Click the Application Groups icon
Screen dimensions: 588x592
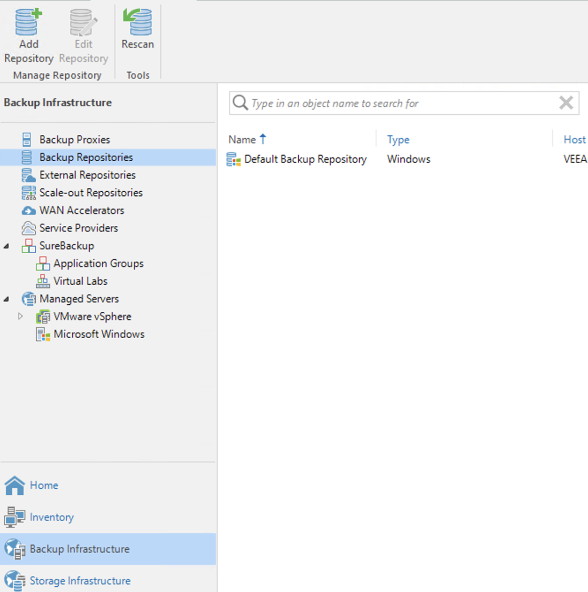point(43,264)
